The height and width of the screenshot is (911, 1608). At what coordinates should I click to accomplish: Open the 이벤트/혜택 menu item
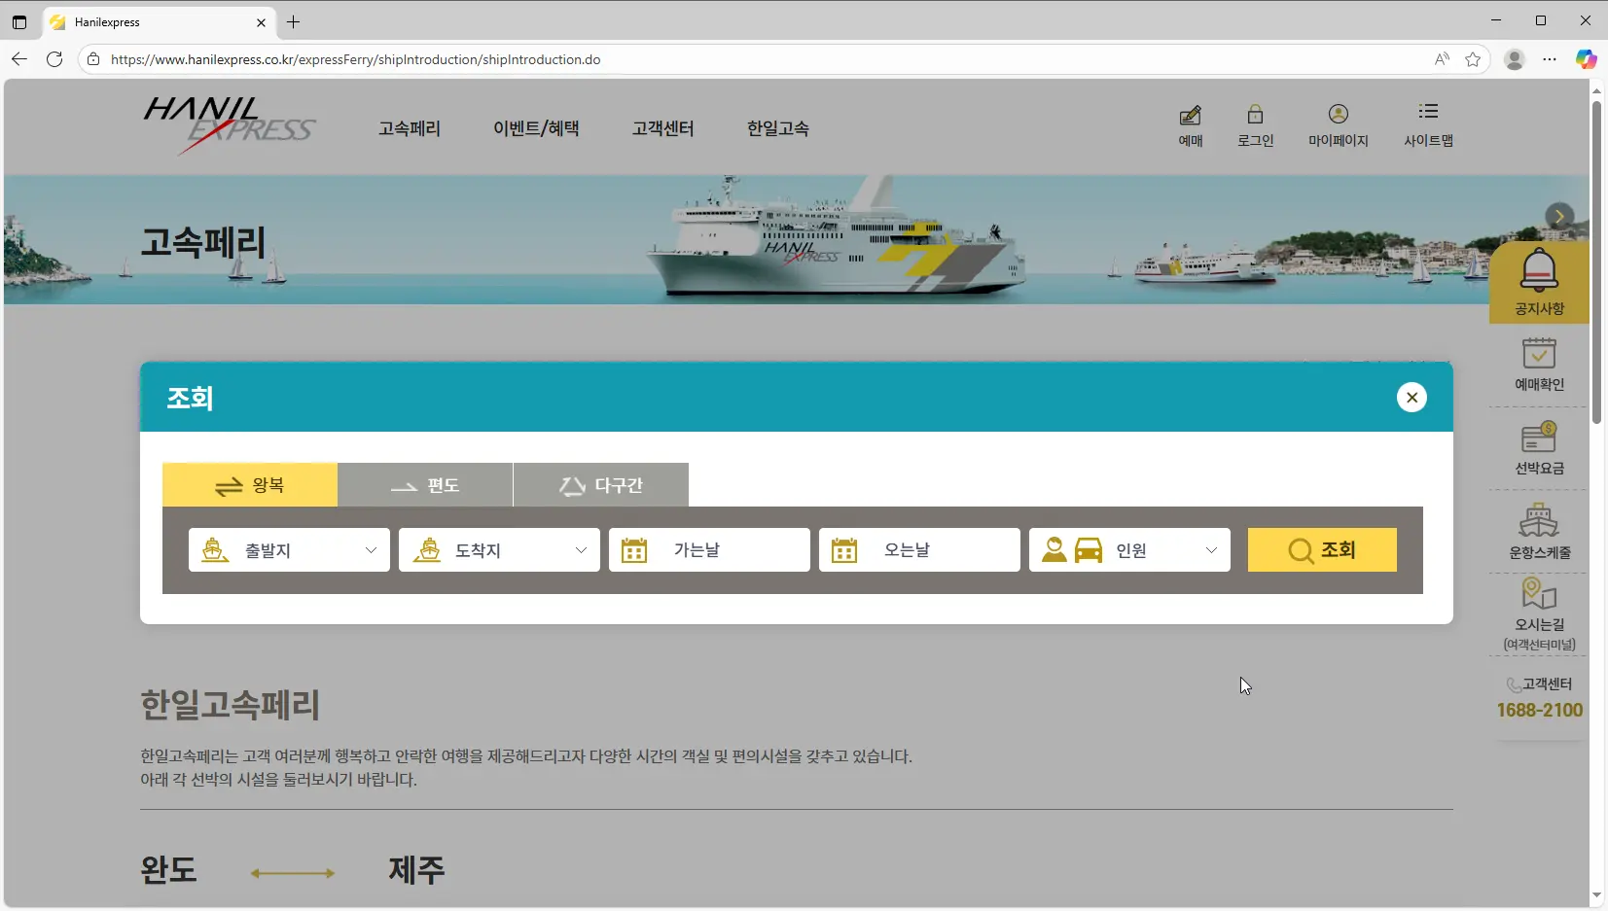[x=536, y=127]
